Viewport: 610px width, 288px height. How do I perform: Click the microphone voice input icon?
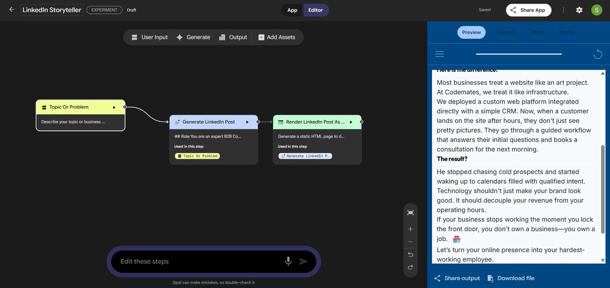[x=288, y=261]
